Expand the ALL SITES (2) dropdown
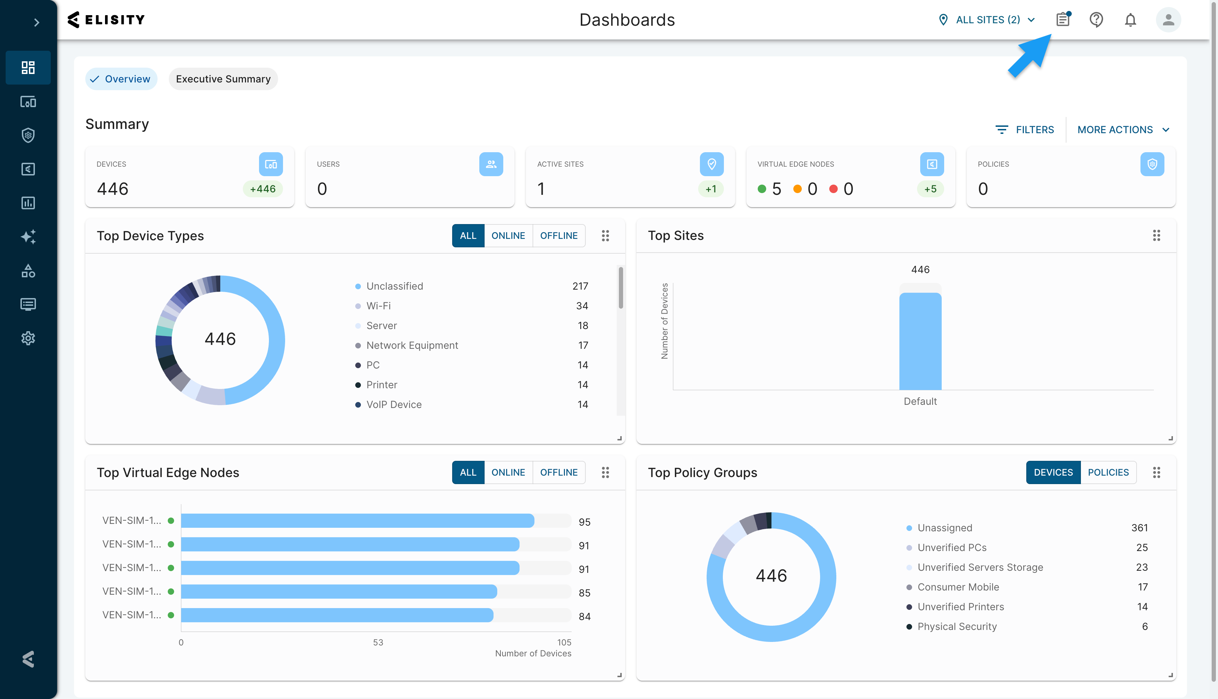Screen dimensions: 1218x699 [x=987, y=20]
